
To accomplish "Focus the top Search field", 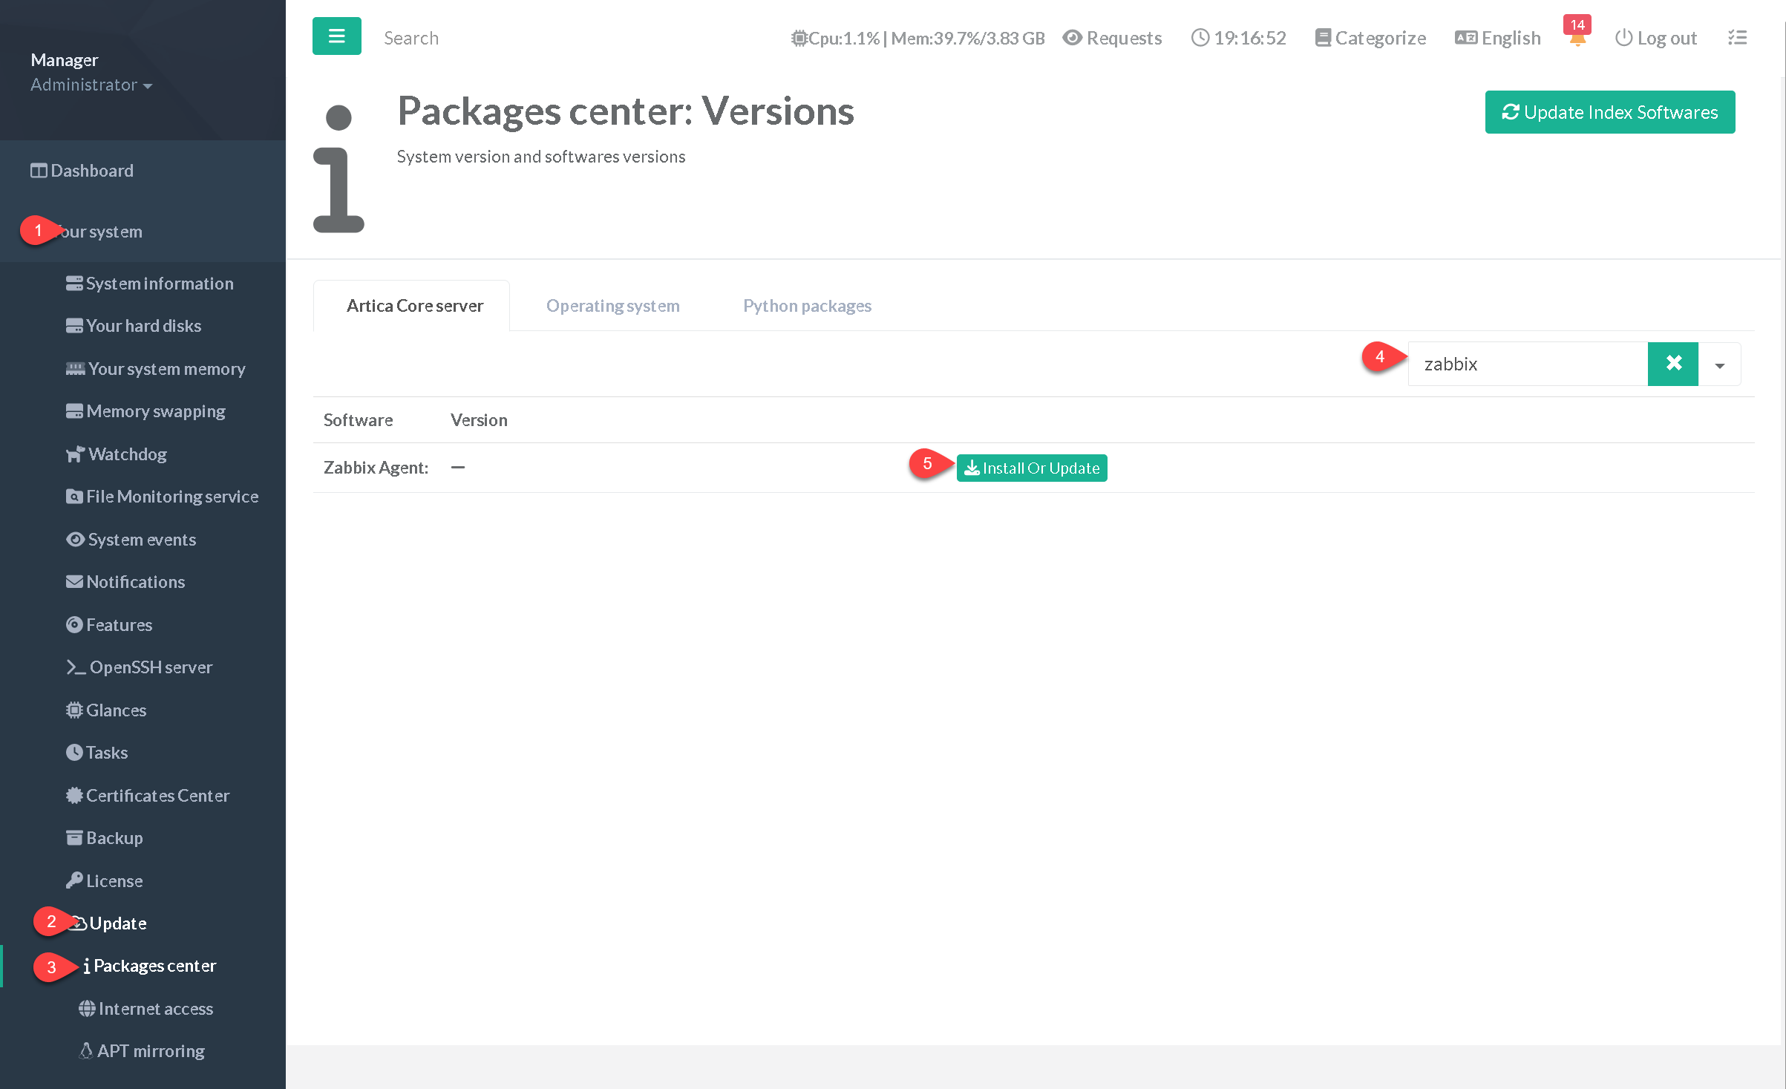I will point(411,38).
